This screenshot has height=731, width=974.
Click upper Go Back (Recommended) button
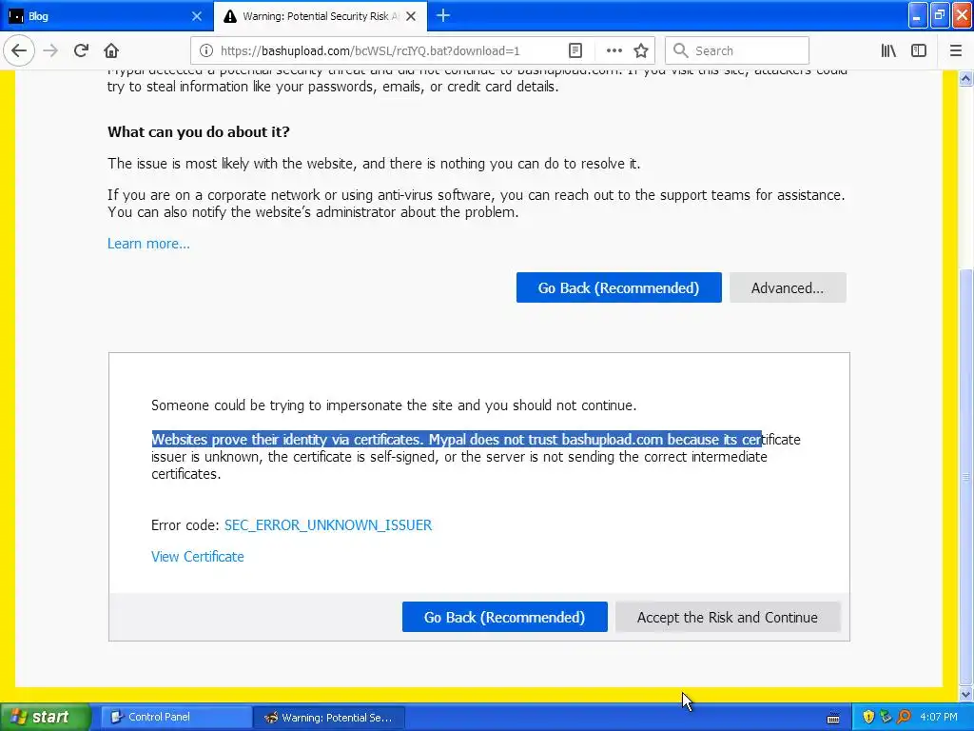tap(618, 287)
